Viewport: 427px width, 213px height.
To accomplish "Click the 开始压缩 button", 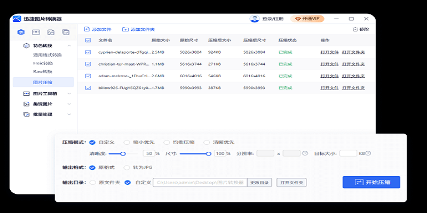I will point(371,182).
